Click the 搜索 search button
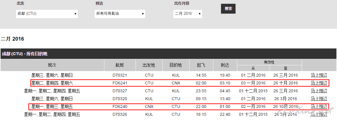 [x=228, y=9]
